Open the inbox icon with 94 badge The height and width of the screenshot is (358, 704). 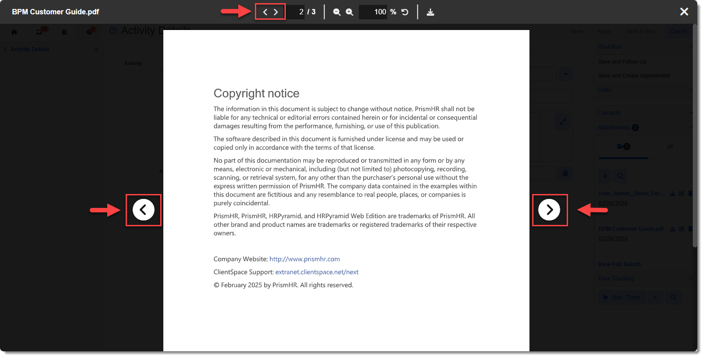coord(40,32)
